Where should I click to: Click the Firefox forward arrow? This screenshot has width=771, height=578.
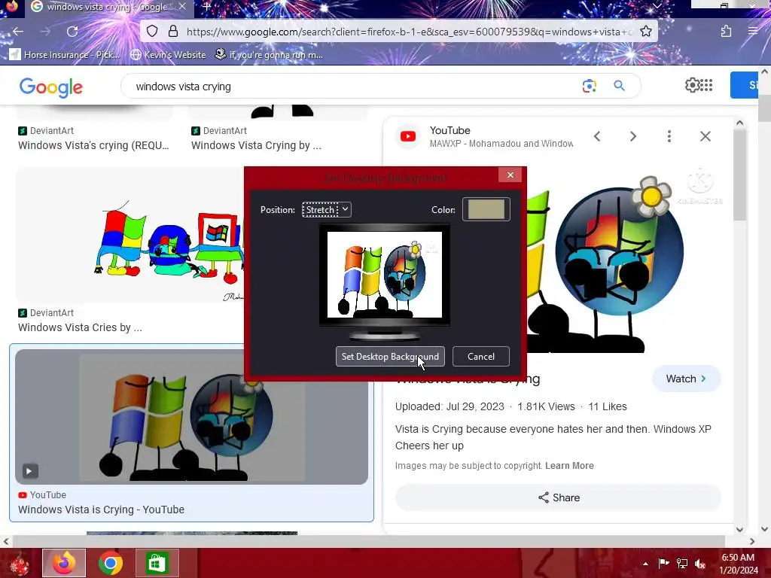(45, 32)
